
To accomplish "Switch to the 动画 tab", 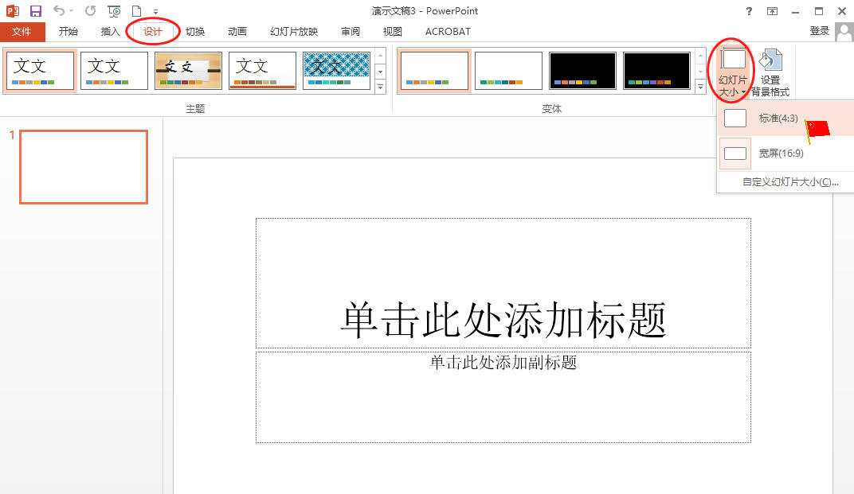I will pyautogui.click(x=237, y=32).
